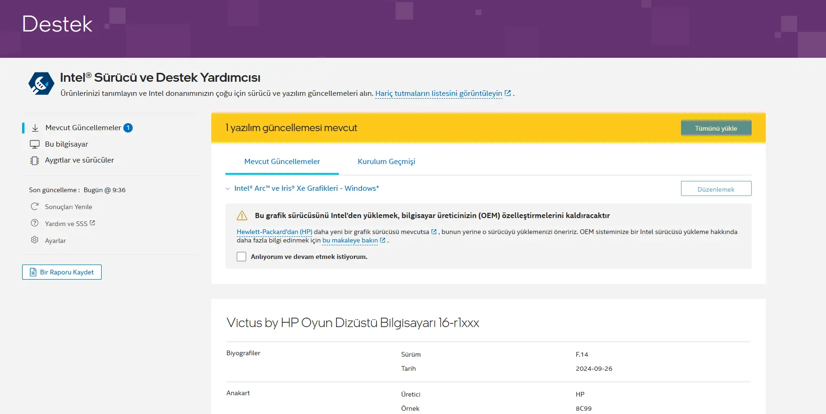Click the Tümünü yükle button
This screenshot has width=826, height=414.
(716, 128)
